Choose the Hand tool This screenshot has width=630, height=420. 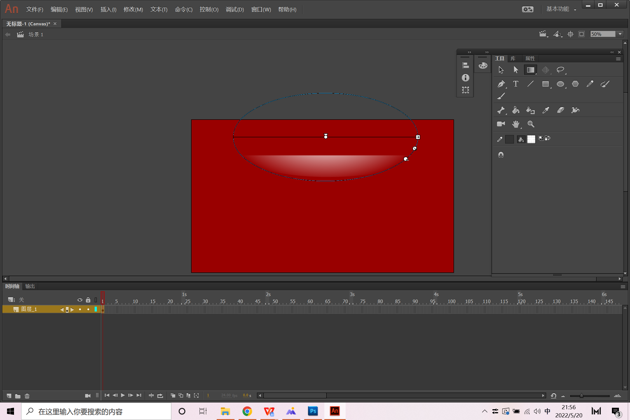pos(516,124)
